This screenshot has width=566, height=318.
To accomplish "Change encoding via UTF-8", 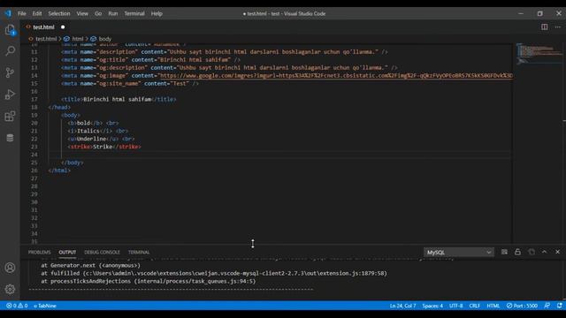I will click(456, 306).
